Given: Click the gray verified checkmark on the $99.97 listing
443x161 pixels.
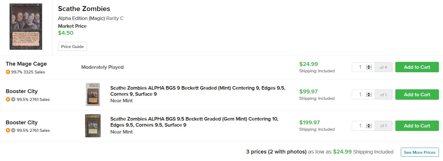Looking at the screenshot, I should (x=13, y=99).
